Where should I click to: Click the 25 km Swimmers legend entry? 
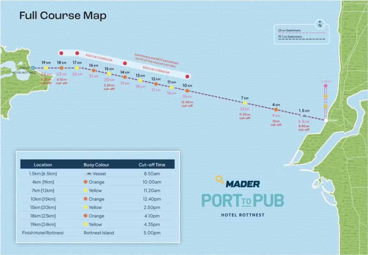[290, 31]
